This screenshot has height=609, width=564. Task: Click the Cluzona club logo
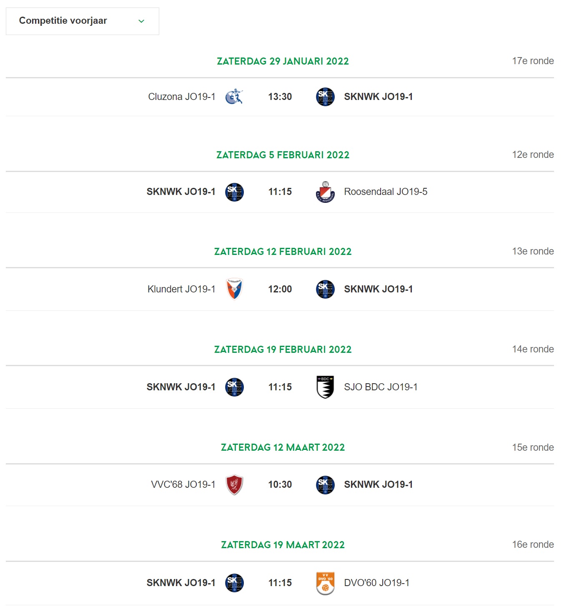pos(234,97)
